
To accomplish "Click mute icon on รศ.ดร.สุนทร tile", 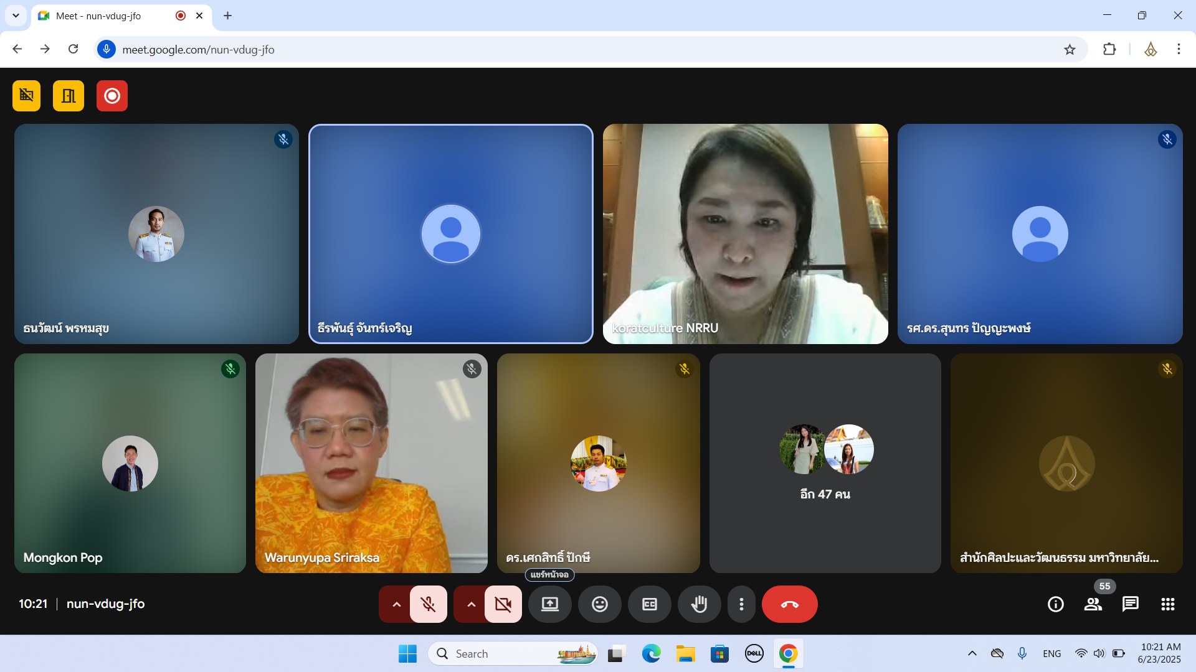I will [1167, 139].
